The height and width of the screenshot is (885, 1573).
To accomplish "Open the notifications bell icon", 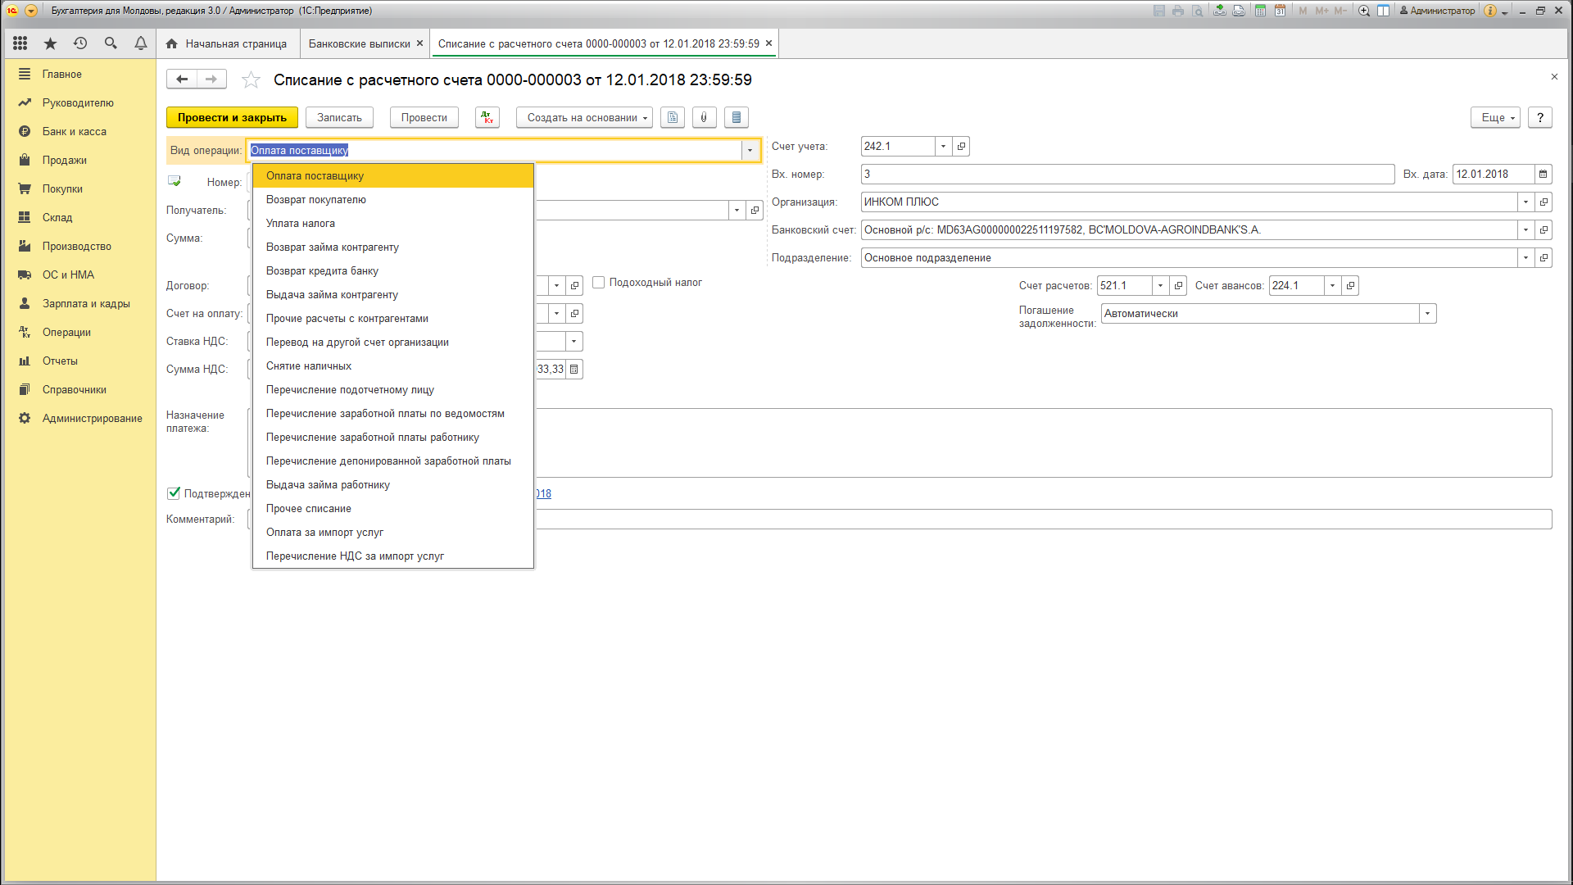I will [x=141, y=43].
